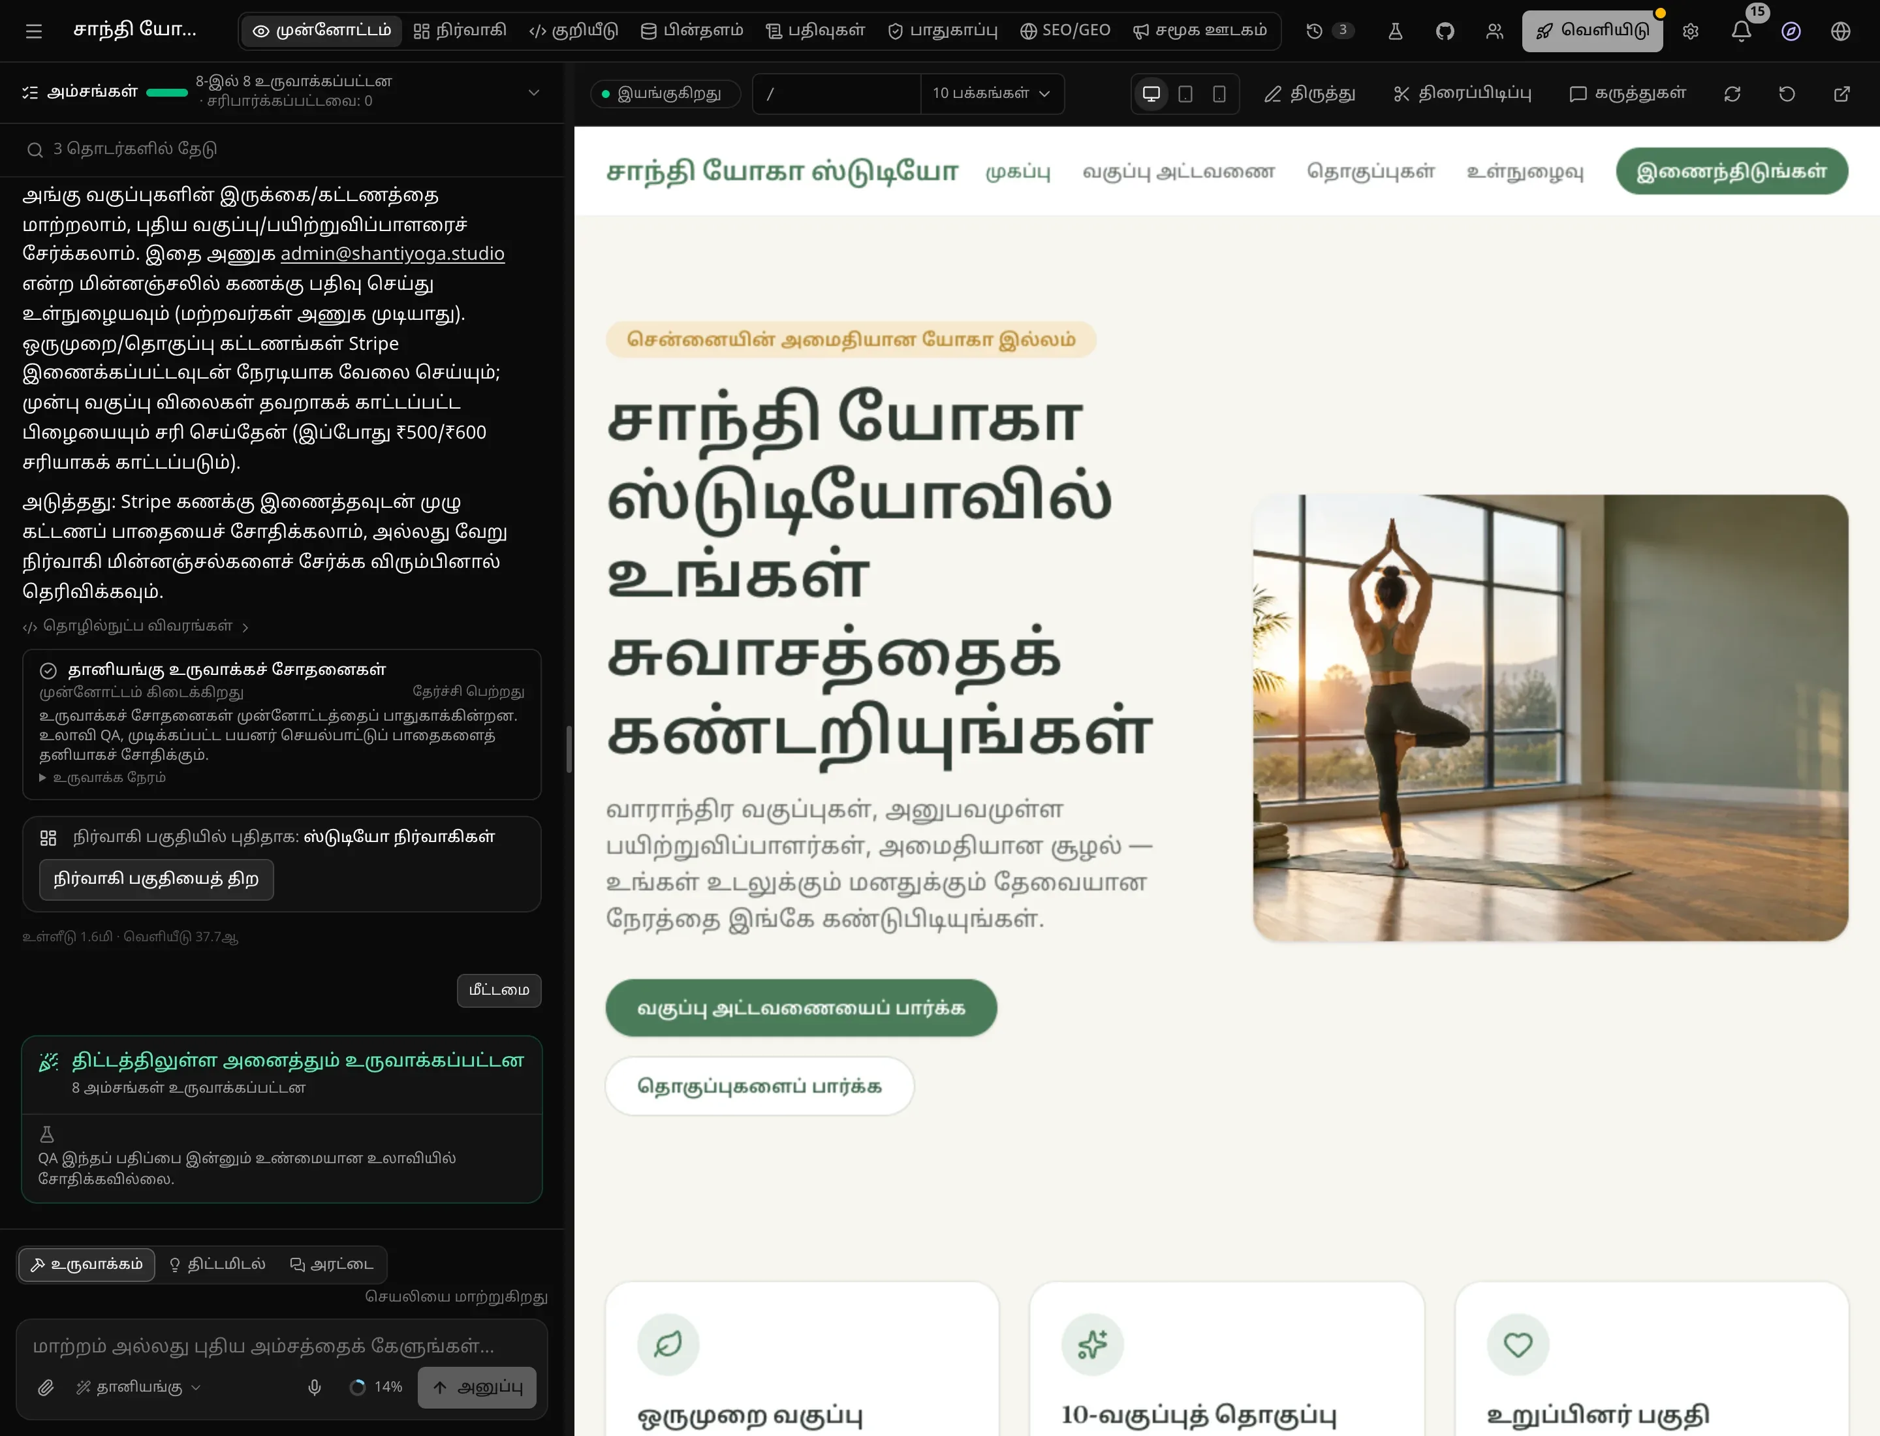This screenshot has height=1436, width=1880.
Task: Click the features green progress bar
Action: 166,92
